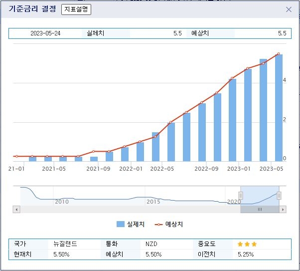Viewport: 300px width, 271px height.
Task: Click the 2023-05 x-axis label
Action: point(271,169)
